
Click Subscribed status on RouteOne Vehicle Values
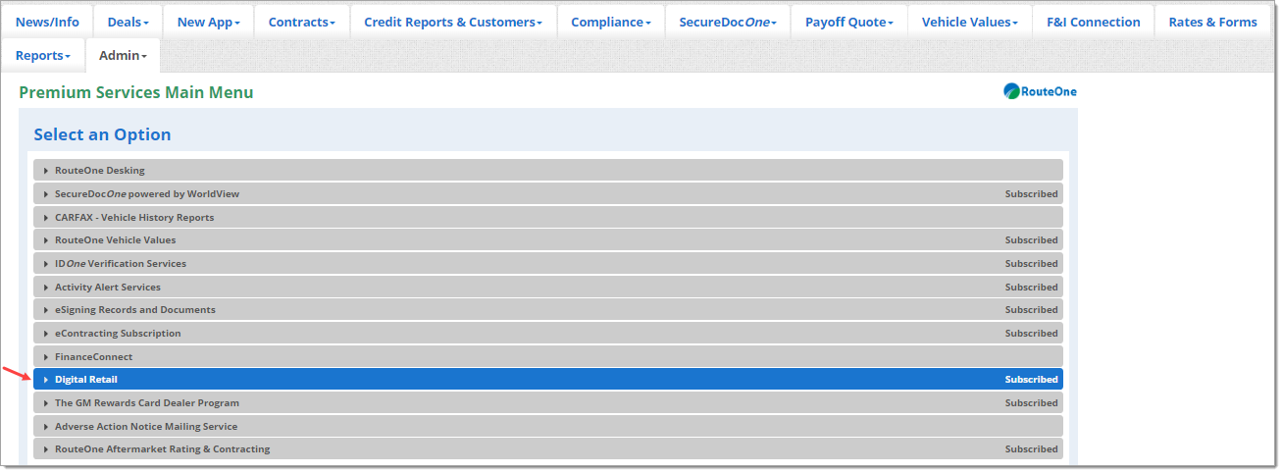pyautogui.click(x=1031, y=240)
